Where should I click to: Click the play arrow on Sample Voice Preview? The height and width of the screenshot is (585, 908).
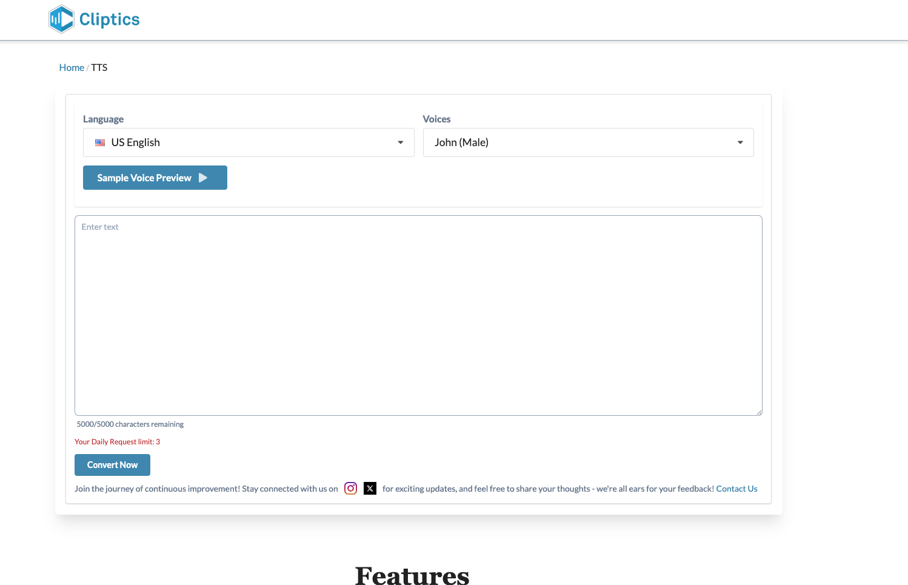(202, 177)
